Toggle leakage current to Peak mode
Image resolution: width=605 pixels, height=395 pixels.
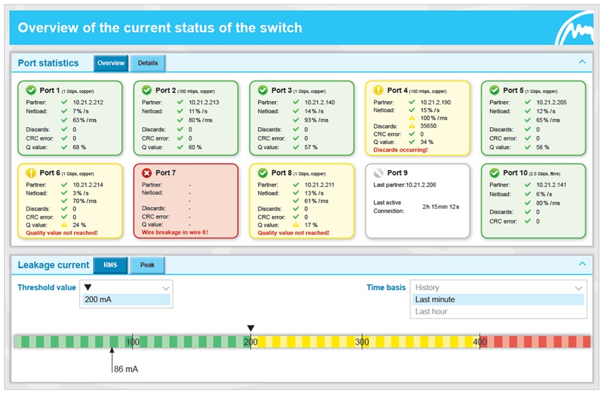pos(147,265)
